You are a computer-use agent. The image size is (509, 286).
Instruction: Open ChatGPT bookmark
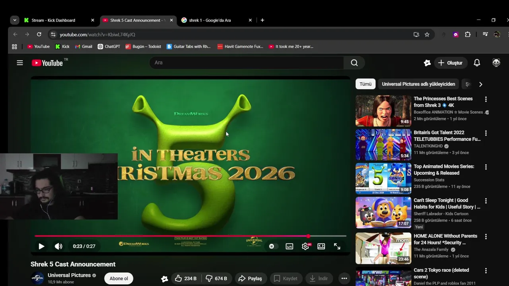(109, 46)
